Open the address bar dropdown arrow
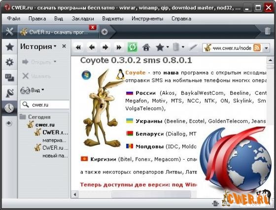This screenshot has height=210, width=276. (266, 48)
